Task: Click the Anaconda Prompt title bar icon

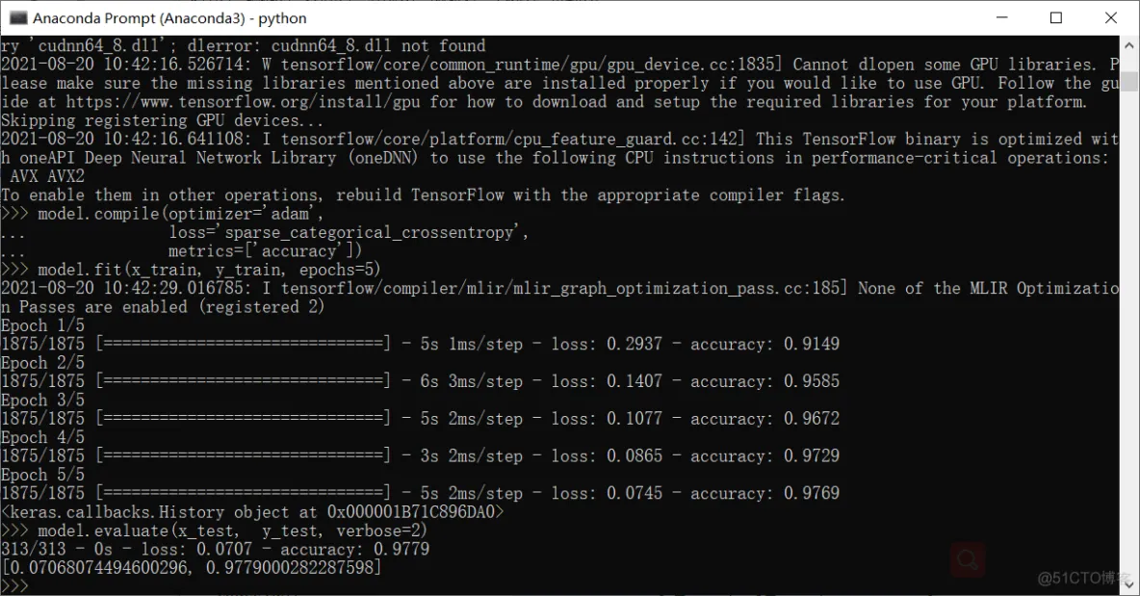Action: (18, 17)
